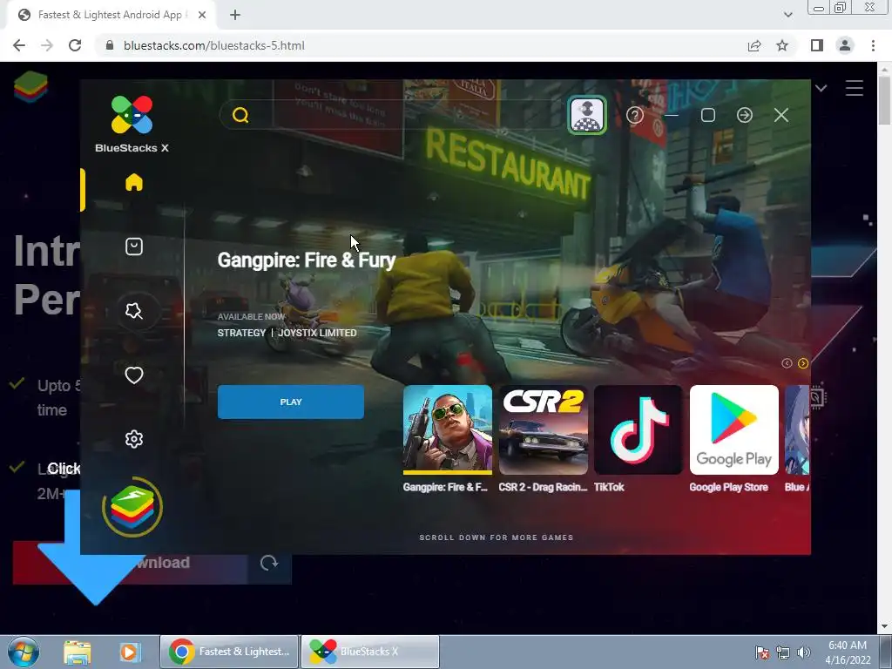Maximize the BlueStacks X window
This screenshot has width=892, height=669.
(x=708, y=116)
